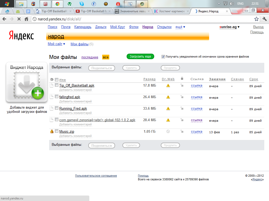Image resolution: width=269 pixels, height=201 pixels.
Task: Click the Dr.Web warning icon for Running_Fred.apk
Action: (x=168, y=109)
